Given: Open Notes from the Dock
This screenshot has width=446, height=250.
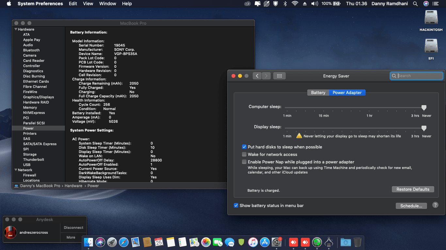Looking at the screenshot, I should coord(171,242).
